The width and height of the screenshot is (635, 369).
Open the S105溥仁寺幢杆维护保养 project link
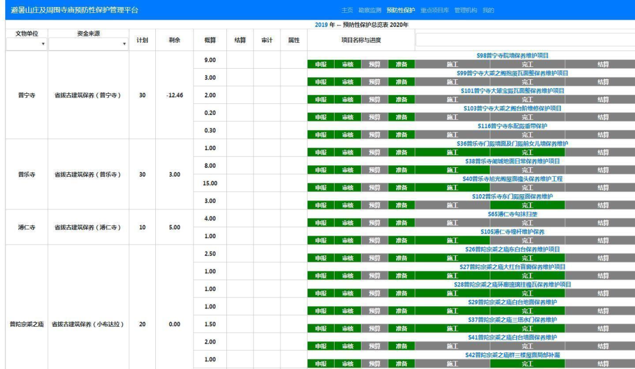[x=512, y=232]
